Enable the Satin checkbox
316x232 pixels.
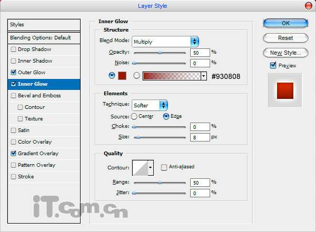coord(13,130)
